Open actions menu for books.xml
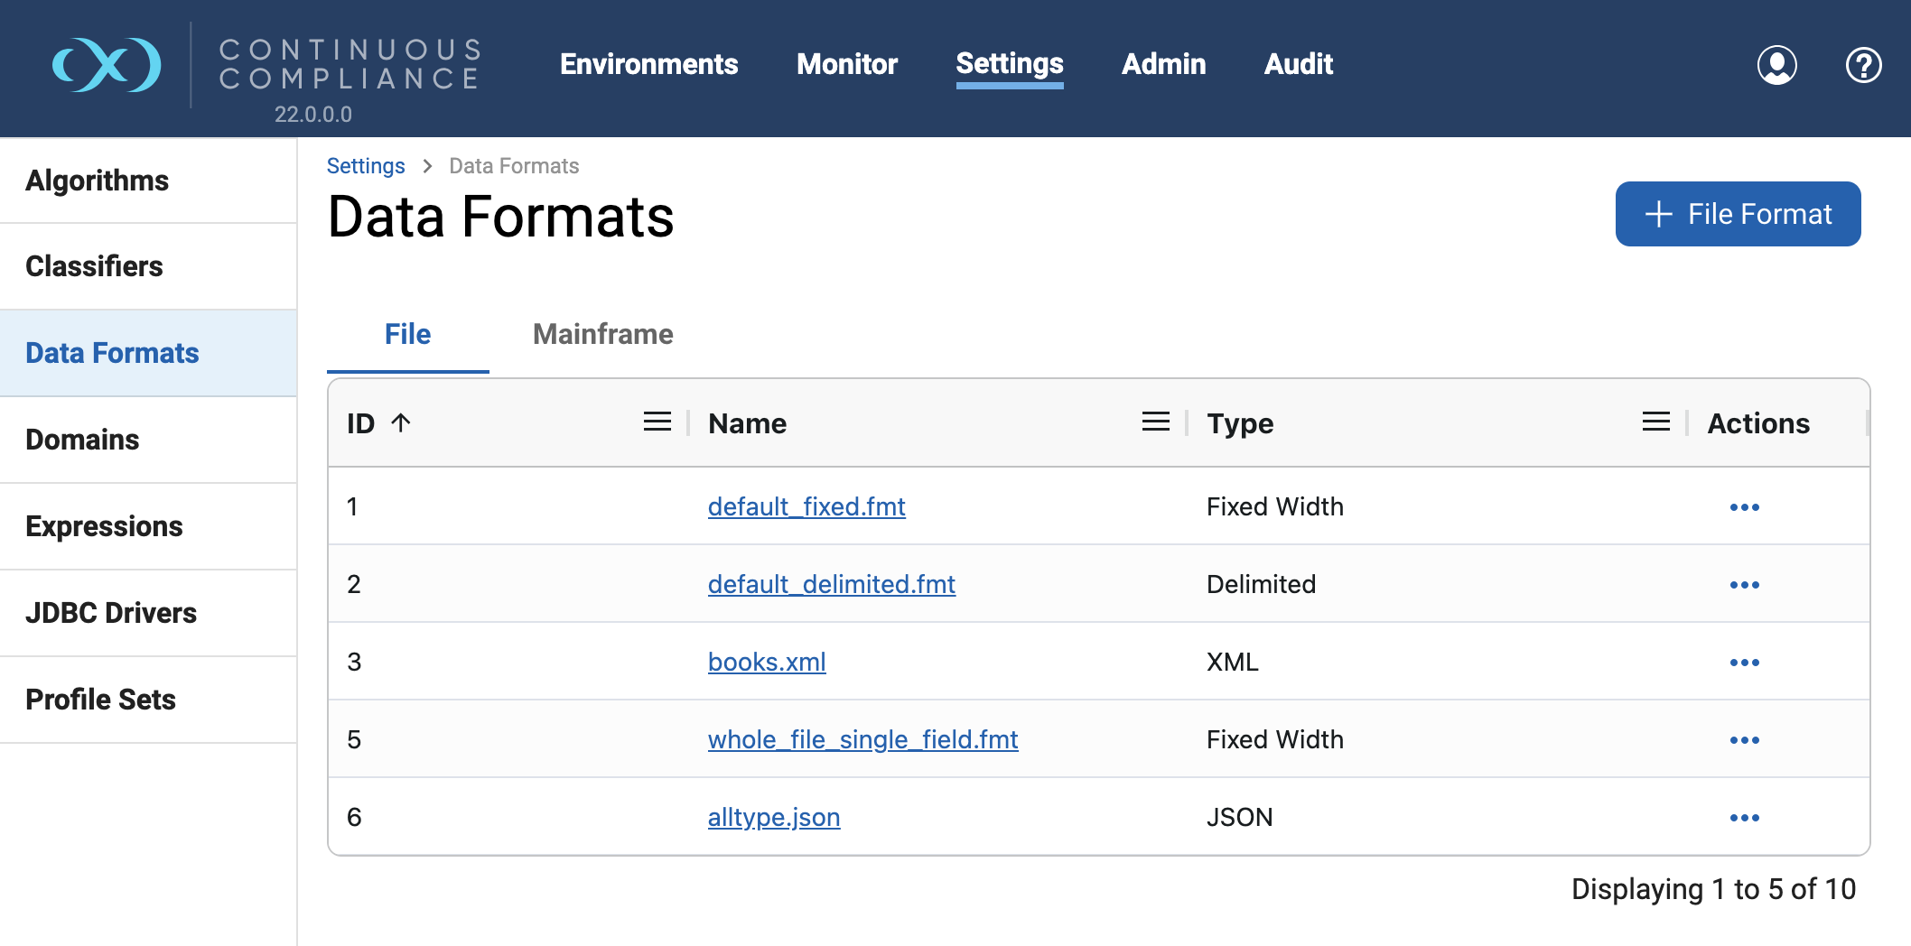 (1744, 663)
